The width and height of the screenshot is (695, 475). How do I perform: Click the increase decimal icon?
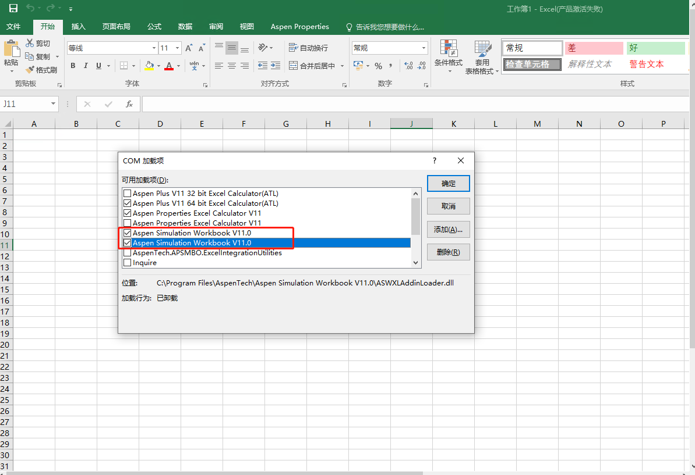click(408, 66)
